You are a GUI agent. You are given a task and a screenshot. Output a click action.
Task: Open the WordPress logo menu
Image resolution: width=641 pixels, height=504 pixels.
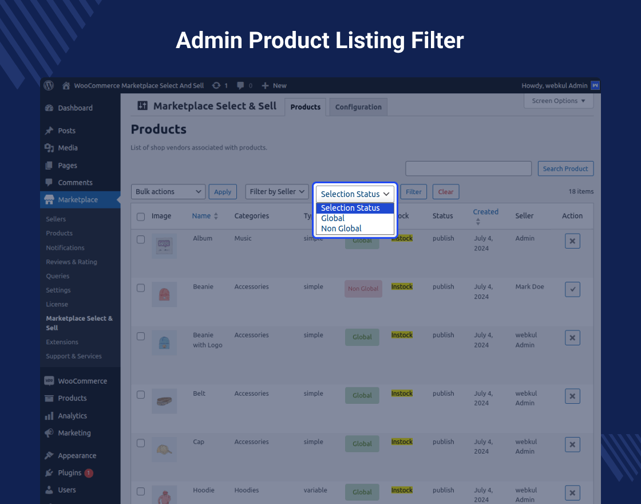click(x=49, y=85)
